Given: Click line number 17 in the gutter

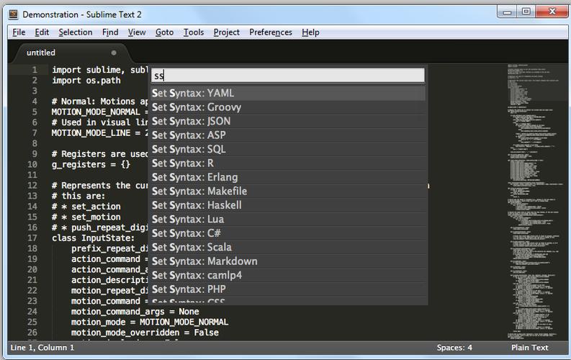Looking at the screenshot, I should [x=32, y=238].
